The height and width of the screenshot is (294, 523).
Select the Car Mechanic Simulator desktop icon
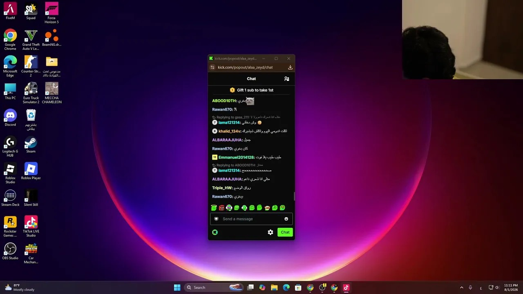(31, 253)
